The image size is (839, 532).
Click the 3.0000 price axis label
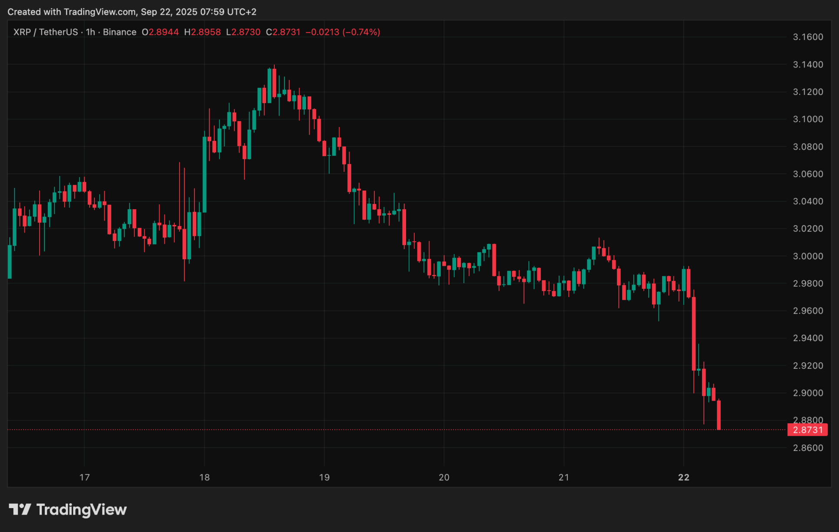(808, 256)
